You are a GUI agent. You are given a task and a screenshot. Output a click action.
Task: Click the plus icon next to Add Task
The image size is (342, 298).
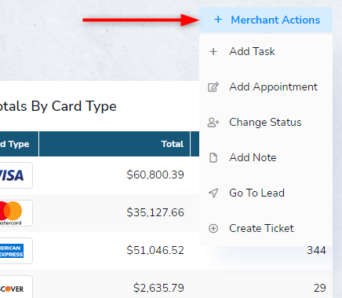coord(213,51)
